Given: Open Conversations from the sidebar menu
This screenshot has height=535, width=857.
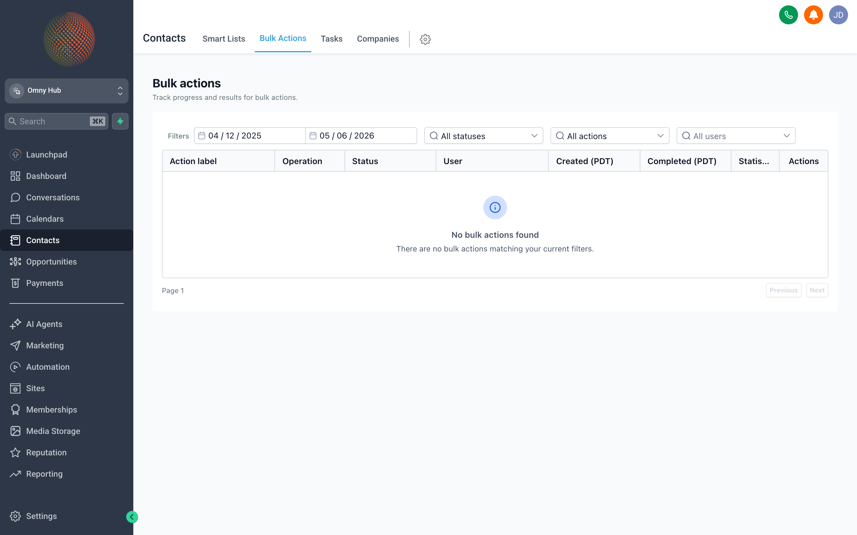Looking at the screenshot, I should [67, 197].
